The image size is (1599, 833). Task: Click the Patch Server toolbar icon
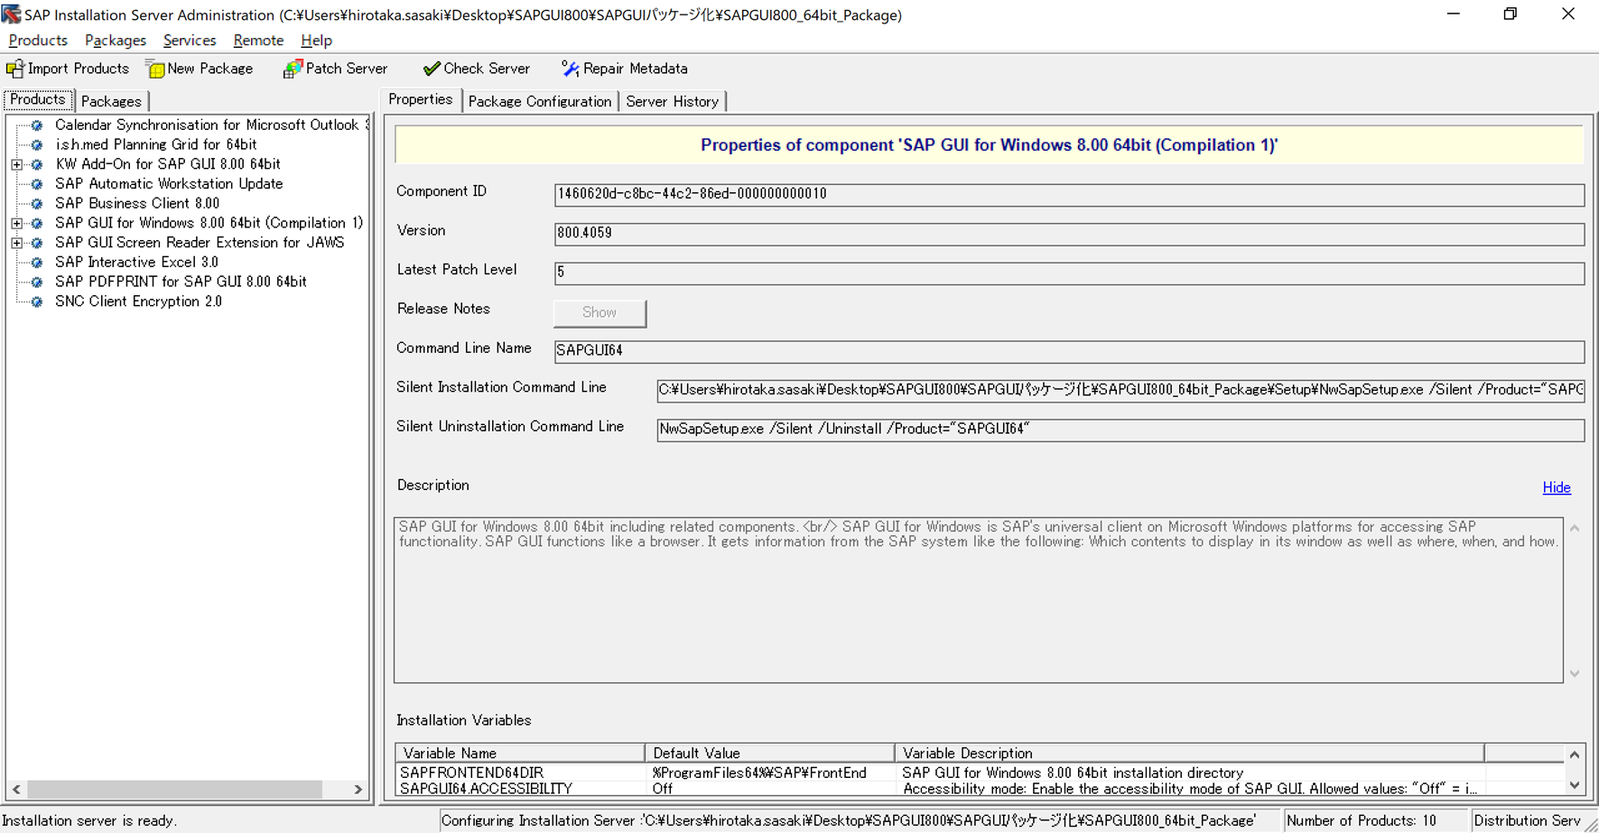[x=293, y=69]
